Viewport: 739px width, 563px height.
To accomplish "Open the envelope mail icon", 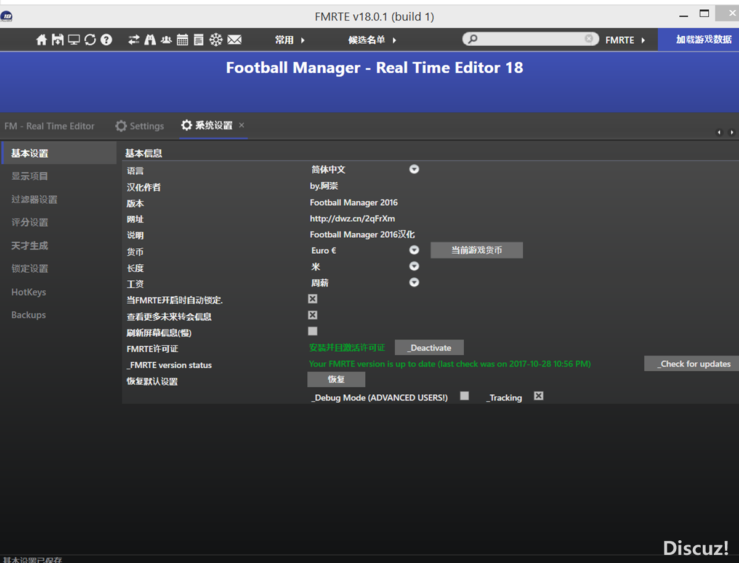I will point(234,40).
